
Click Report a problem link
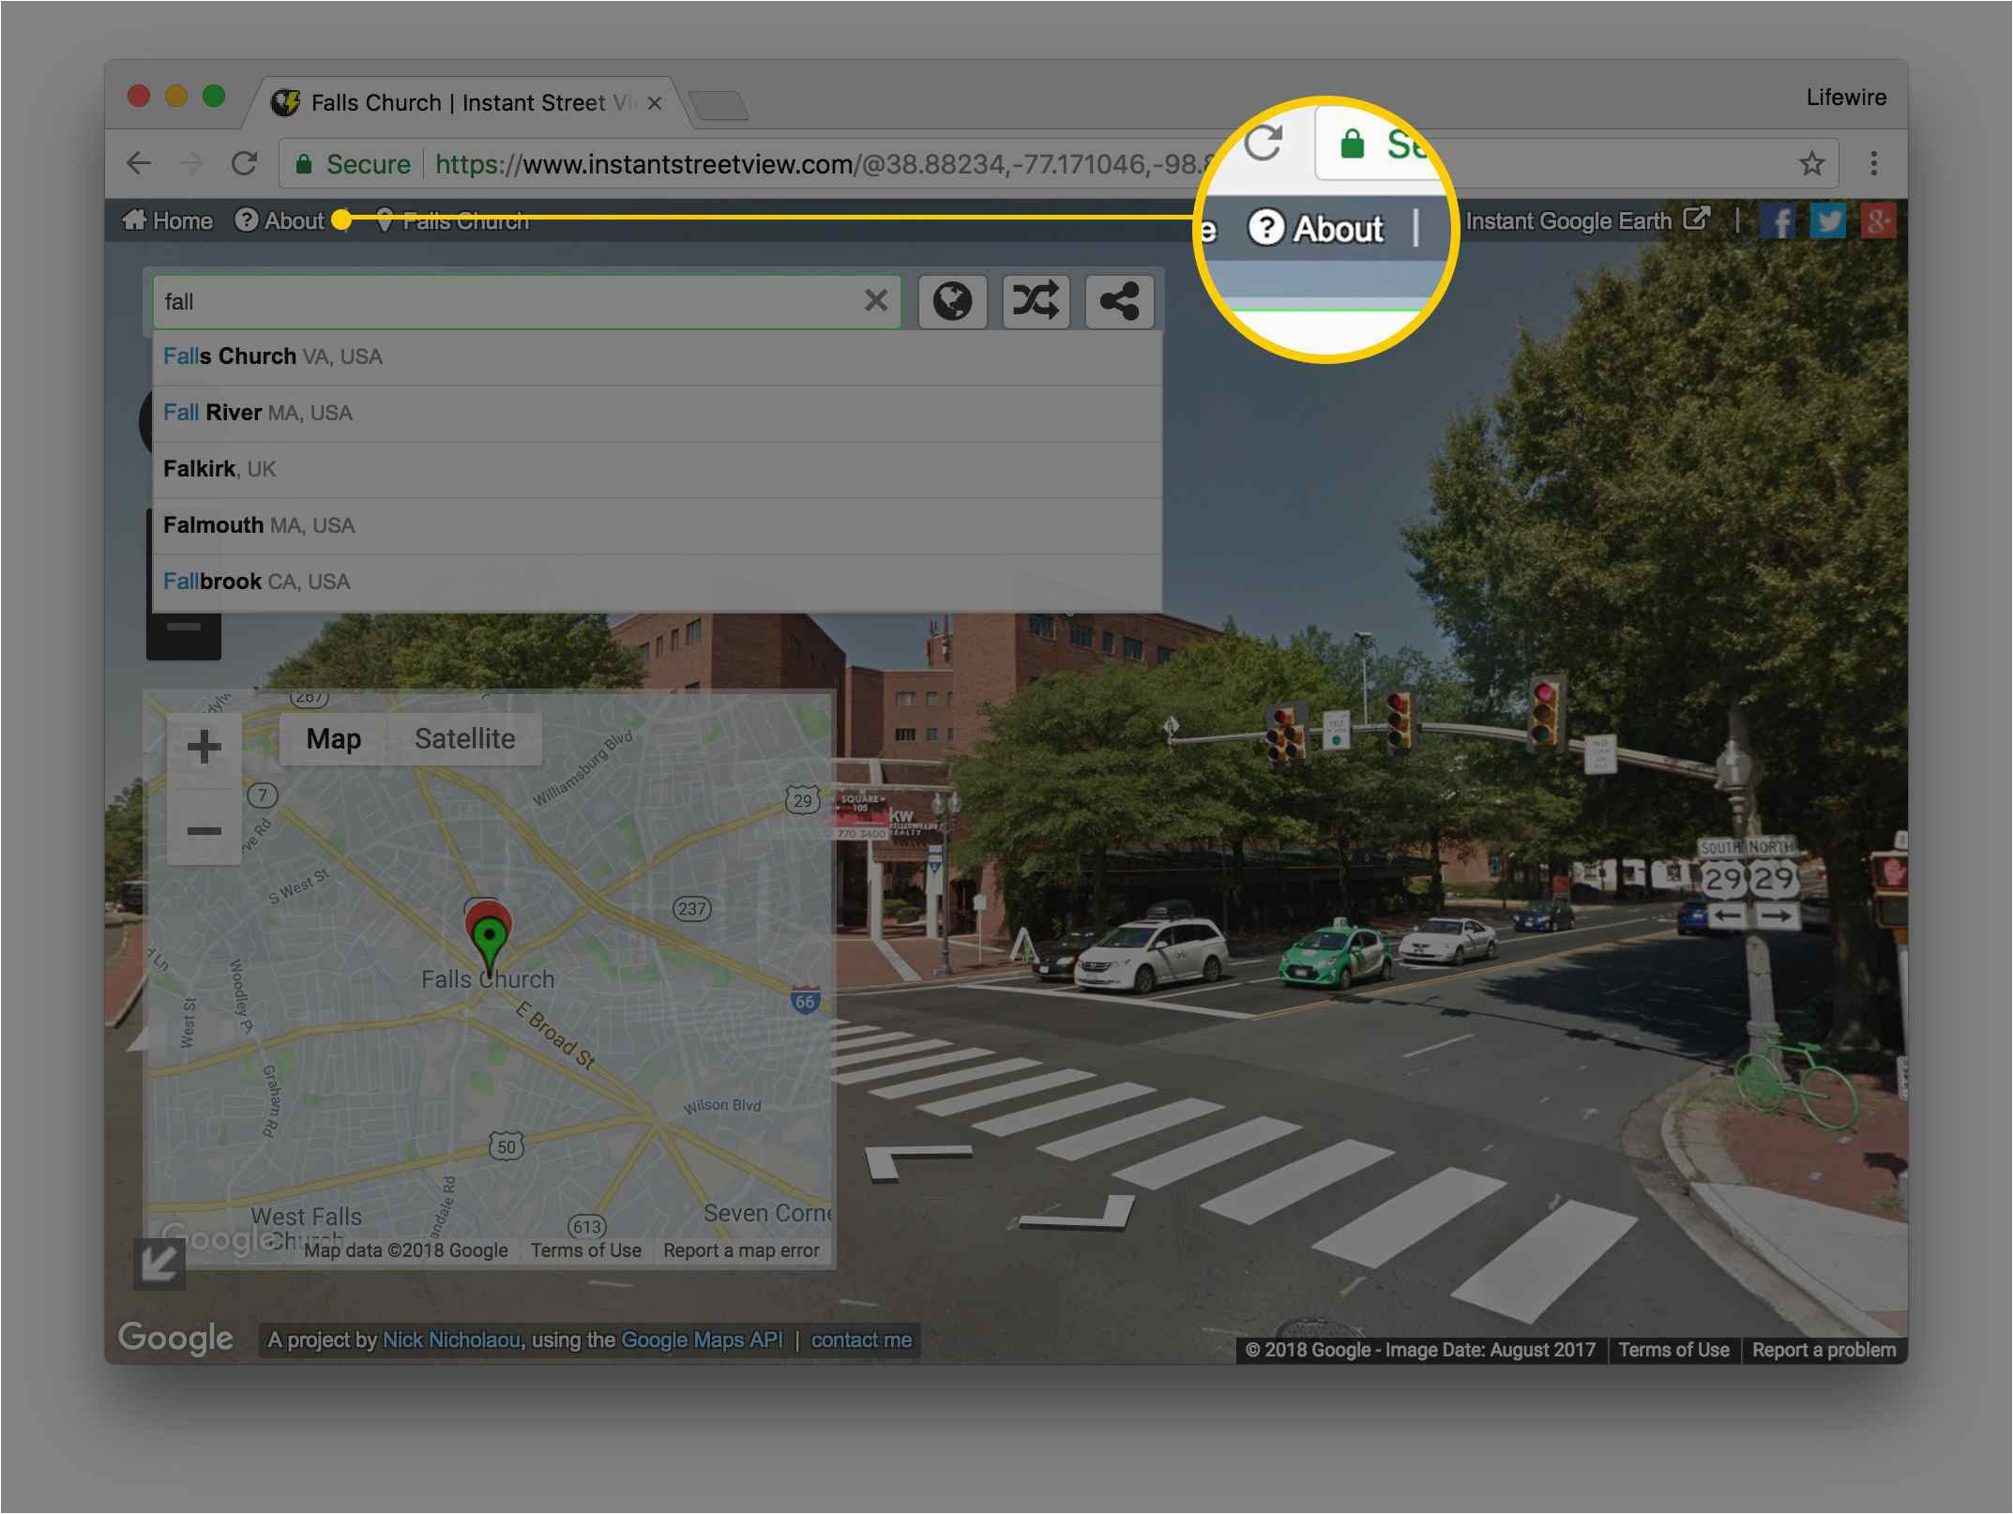pyautogui.click(x=1824, y=1350)
